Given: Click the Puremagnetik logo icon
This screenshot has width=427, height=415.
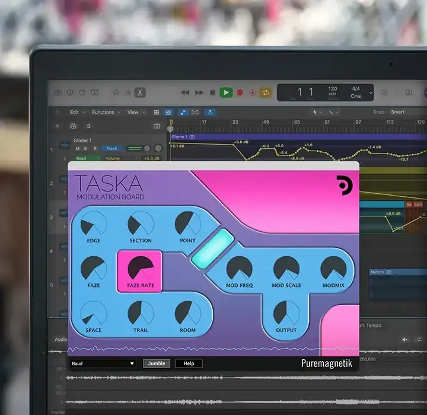Looking at the screenshot, I should click(345, 185).
